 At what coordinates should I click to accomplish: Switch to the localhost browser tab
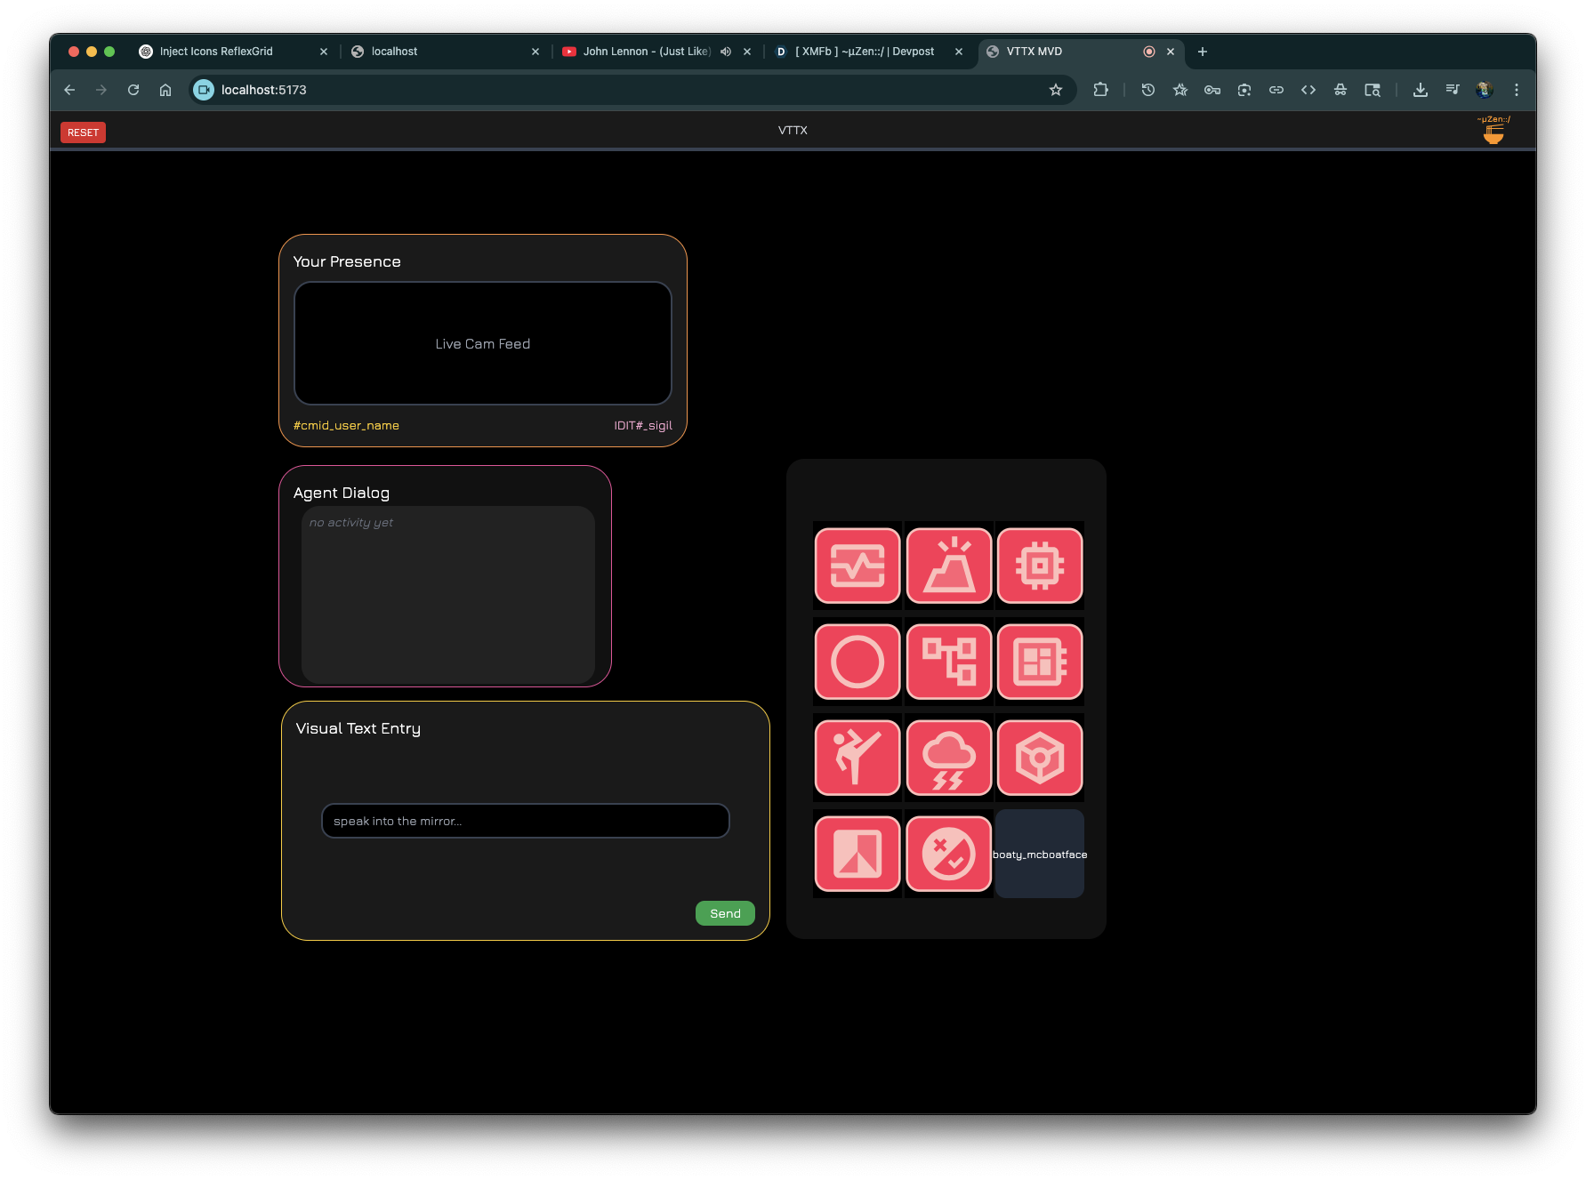point(445,52)
